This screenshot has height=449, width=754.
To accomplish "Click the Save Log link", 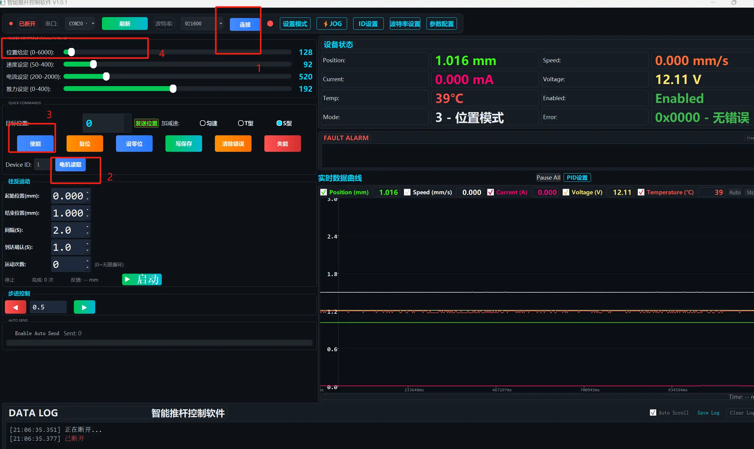I will click(708, 413).
